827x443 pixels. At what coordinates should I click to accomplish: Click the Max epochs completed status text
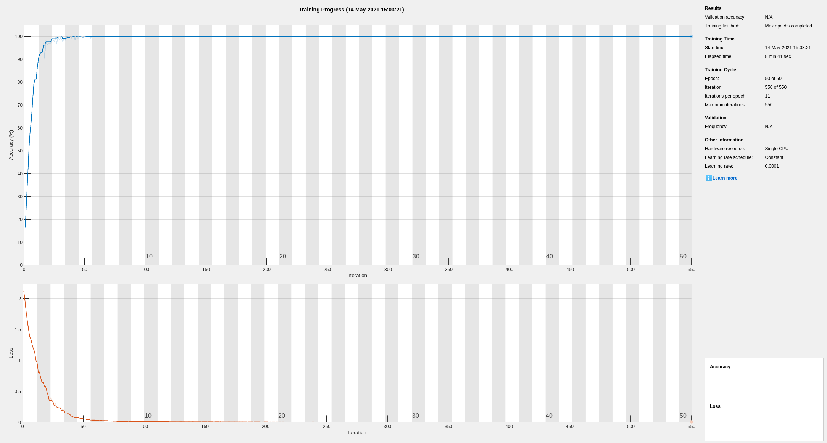click(x=788, y=26)
